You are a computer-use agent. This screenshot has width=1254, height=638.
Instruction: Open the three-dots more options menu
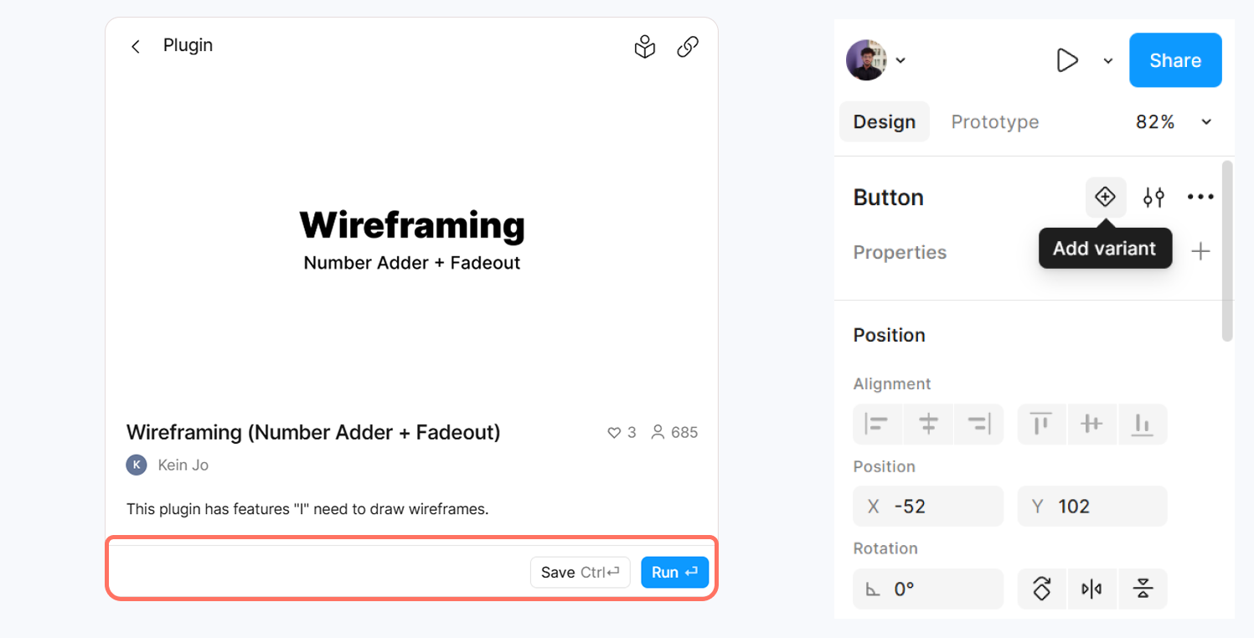[x=1200, y=198]
